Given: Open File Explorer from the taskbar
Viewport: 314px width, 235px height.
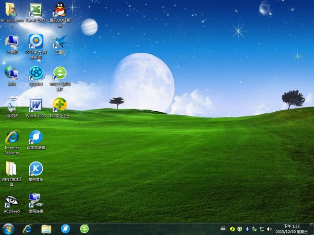Looking at the screenshot, I should pyautogui.click(x=46, y=229).
